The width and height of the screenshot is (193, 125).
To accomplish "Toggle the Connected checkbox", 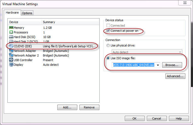I will click(x=108, y=26).
